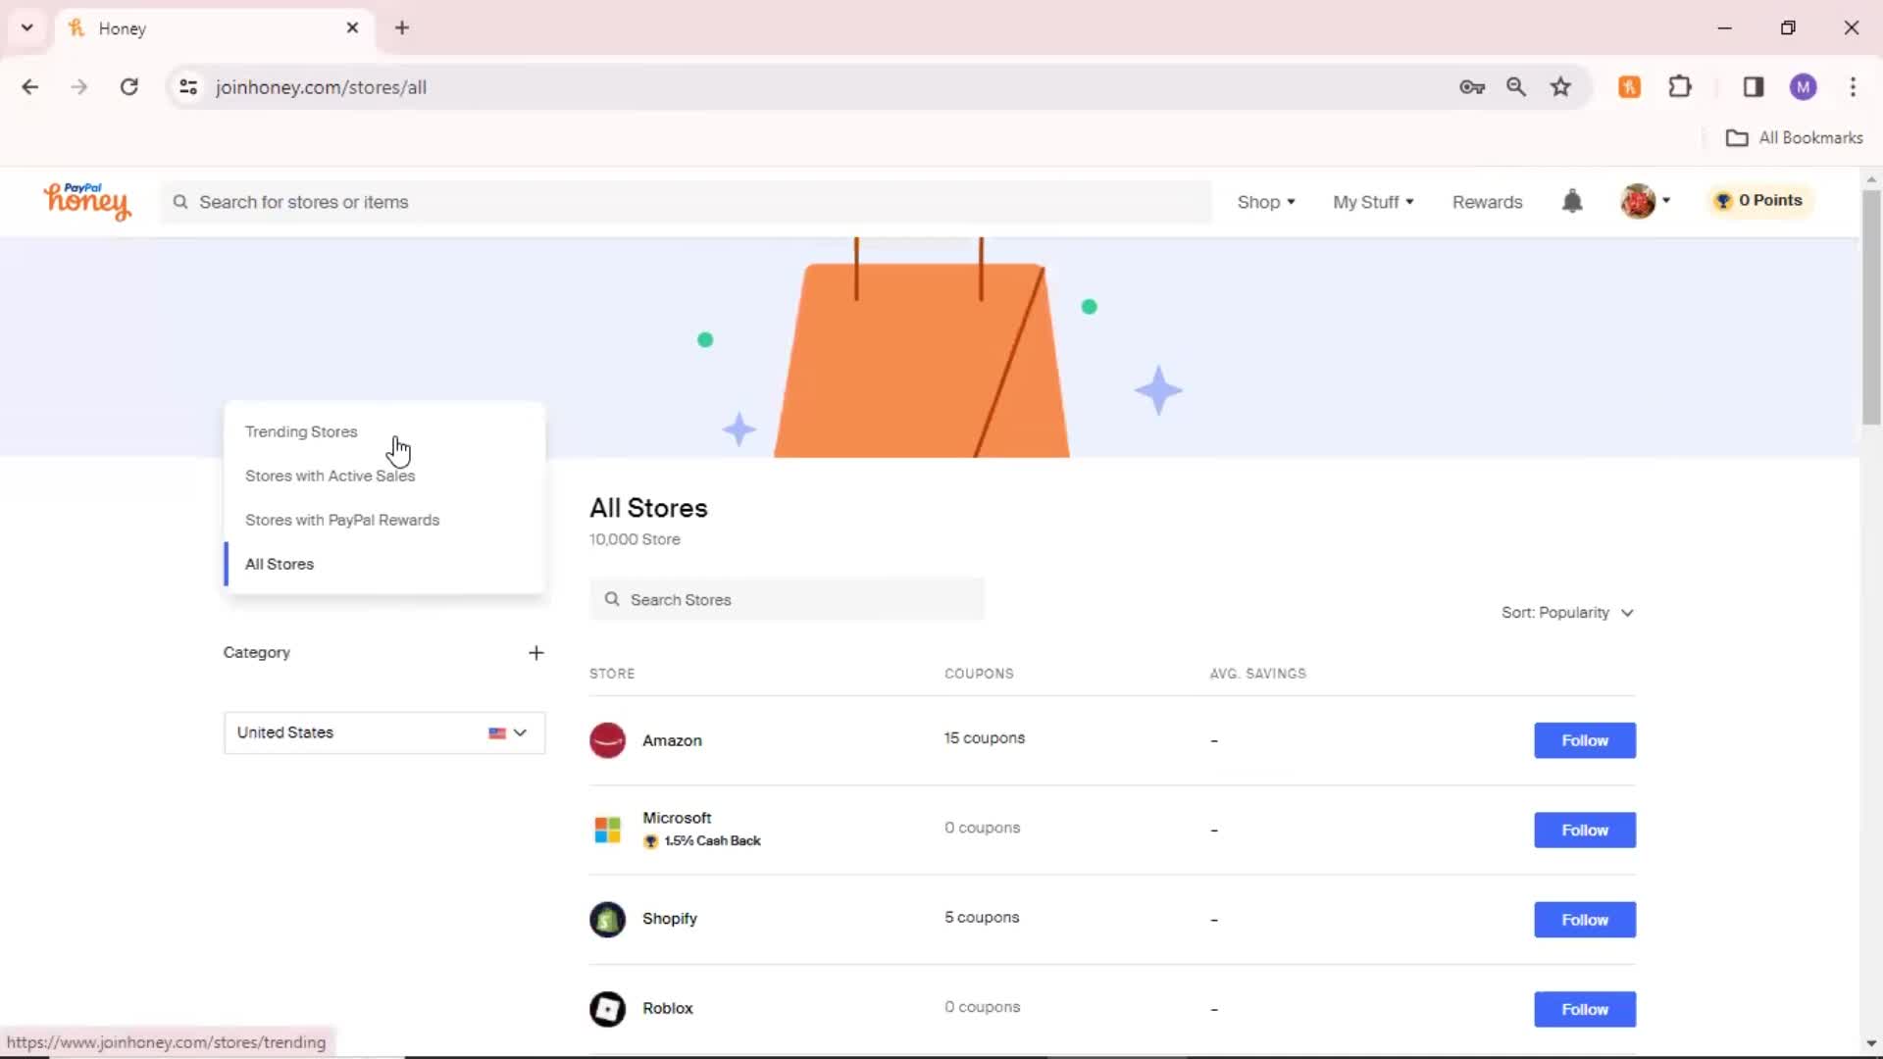Open the 0 Points badge
The width and height of the screenshot is (1883, 1059).
coord(1759,201)
